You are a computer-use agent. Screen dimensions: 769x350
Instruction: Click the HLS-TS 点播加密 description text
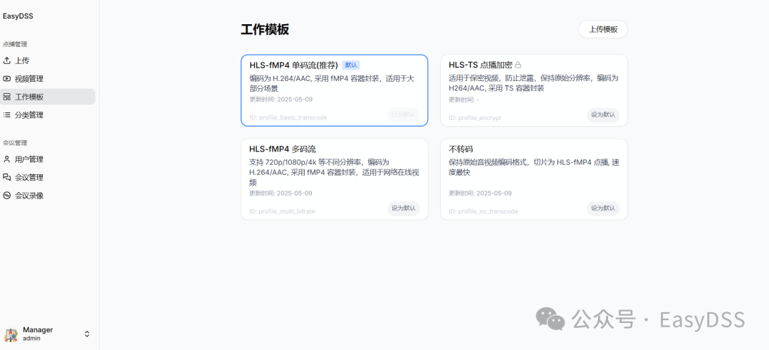pos(533,83)
